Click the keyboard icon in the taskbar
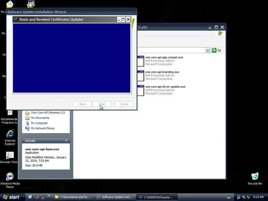 click(x=229, y=197)
